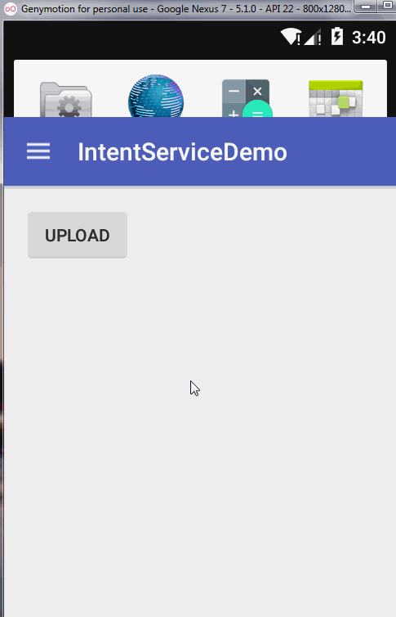Minimize the Genymotion emulator window
Viewport: 396px width, 617px height.
[366, 7]
